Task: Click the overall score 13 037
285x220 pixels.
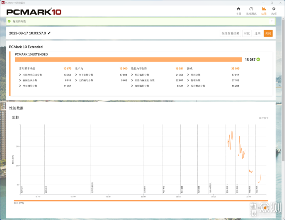Action: 250,60
